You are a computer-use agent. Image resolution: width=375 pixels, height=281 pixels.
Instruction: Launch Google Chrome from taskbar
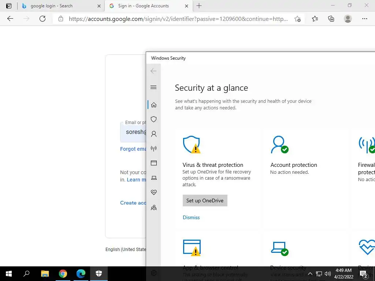(63, 274)
